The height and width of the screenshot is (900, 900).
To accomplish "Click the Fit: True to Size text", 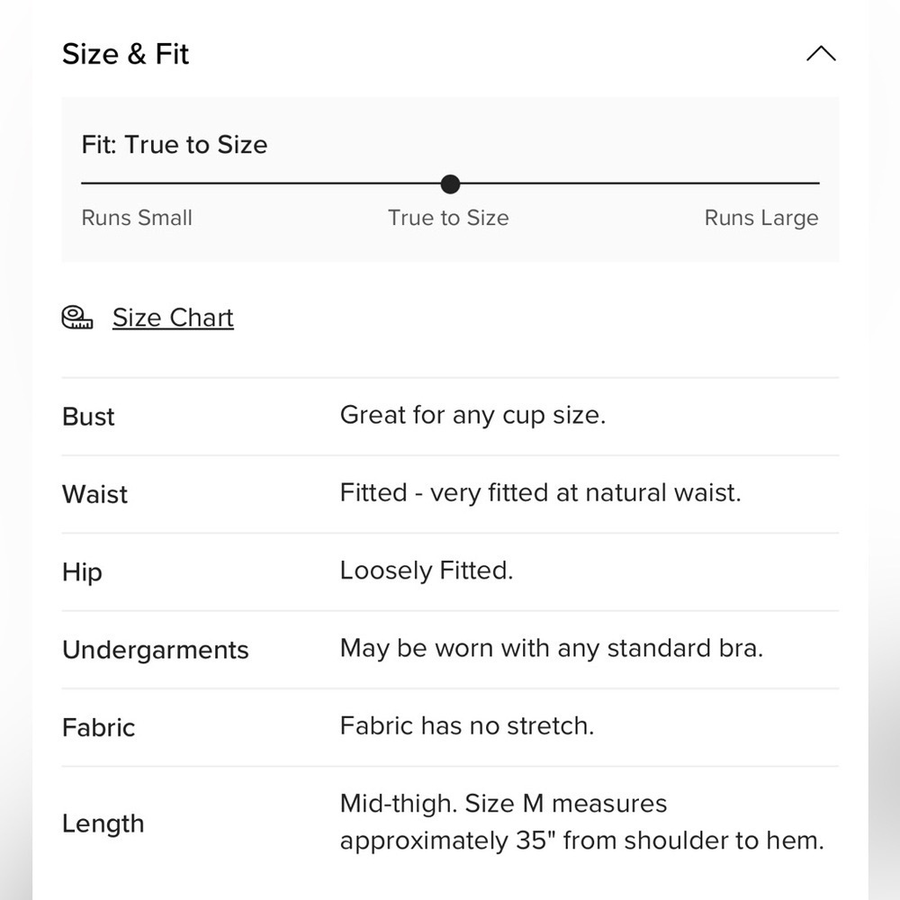I will click(175, 145).
